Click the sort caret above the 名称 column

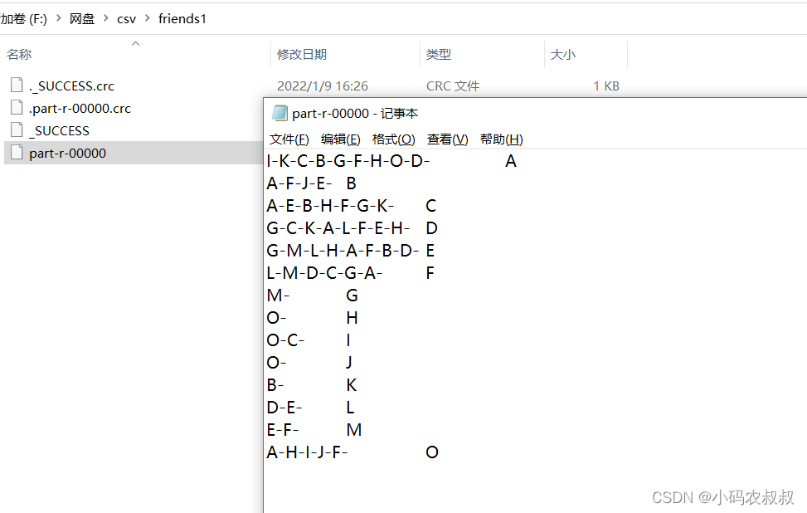coord(134,44)
